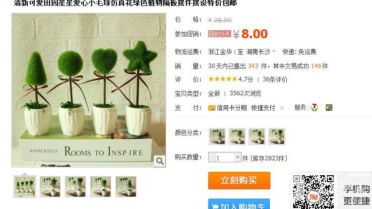372x209 pixels.
Task: Increase purchase quantity with plus button
Action: click(238, 157)
